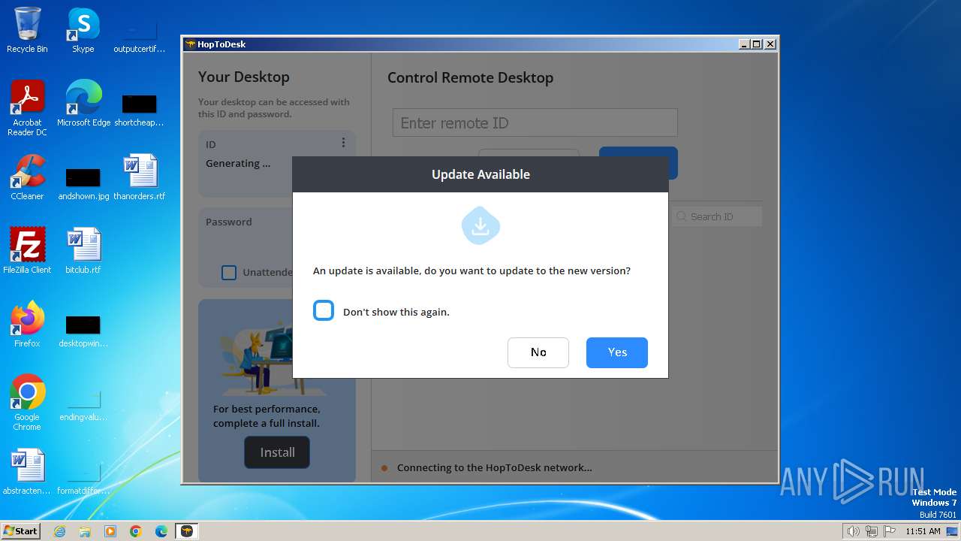Open Windows Media Player taskbar icon

coord(110,531)
